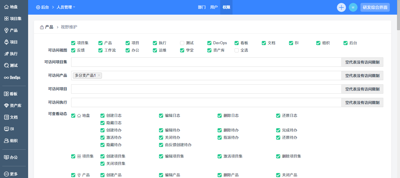This screenshot has width=400, height=178.
Task: Open the 看板 board icon
Action: 6,94
